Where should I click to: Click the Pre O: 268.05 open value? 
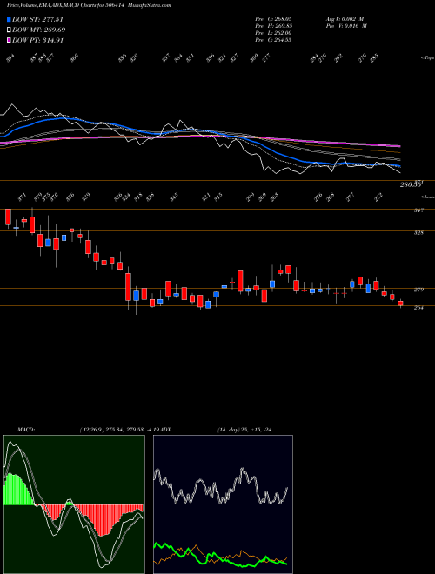(273, 18)
